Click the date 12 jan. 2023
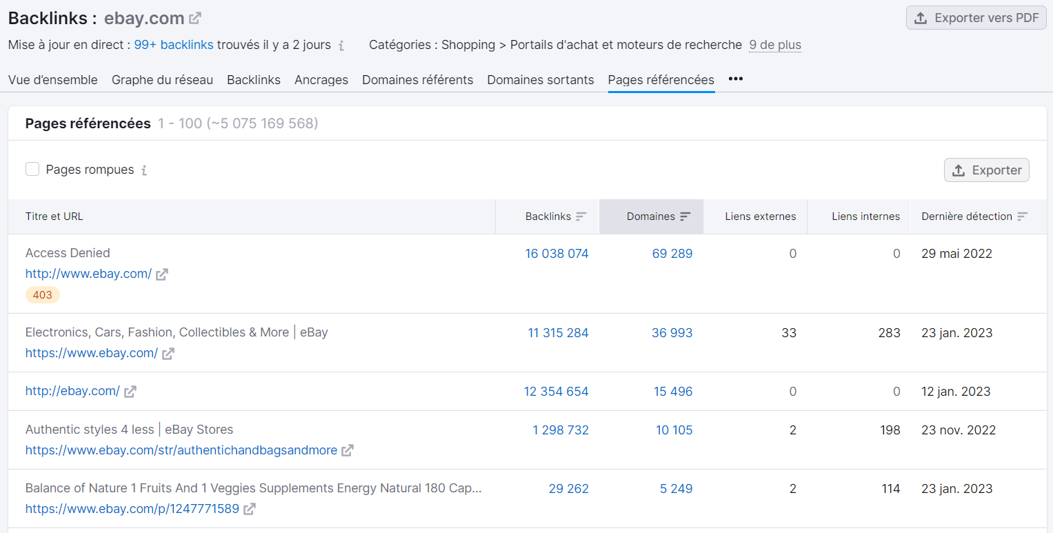Image resolution: width=1053 pixels, height=533 pixels. coord(956,392)
